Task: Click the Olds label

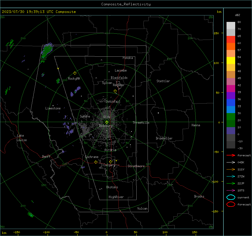Action: [107, 117]
